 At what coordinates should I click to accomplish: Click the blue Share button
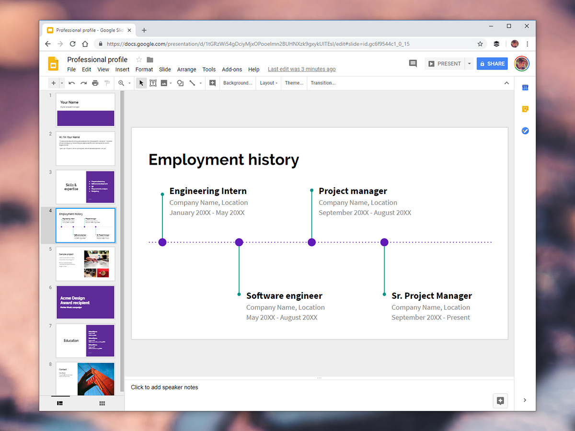coord(492,64)
